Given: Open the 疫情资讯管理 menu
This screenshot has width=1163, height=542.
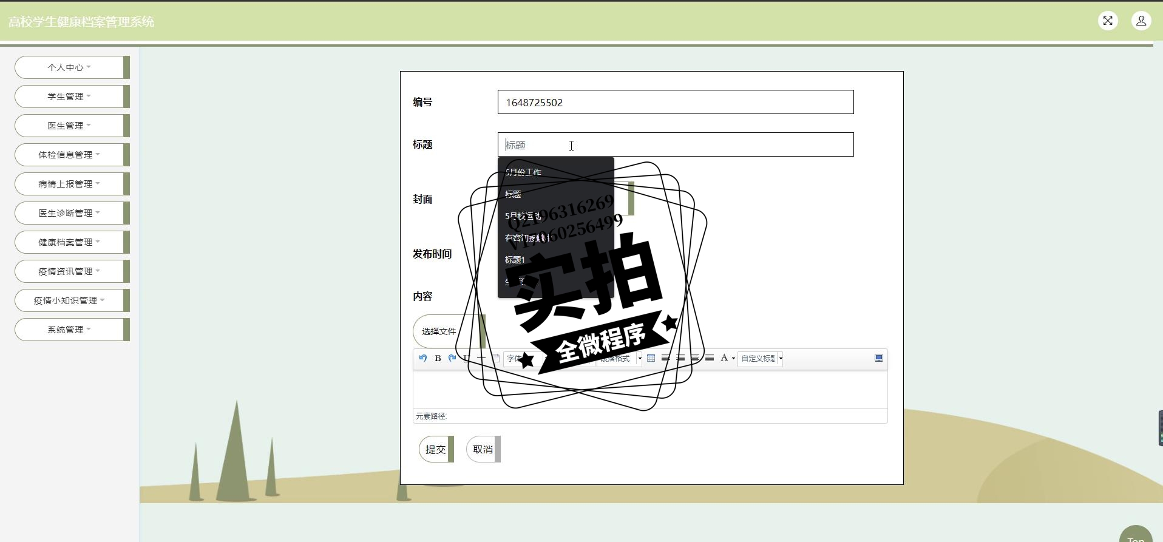Looking at the screenshot, I should pyautogui.click(x=72, y=271).
